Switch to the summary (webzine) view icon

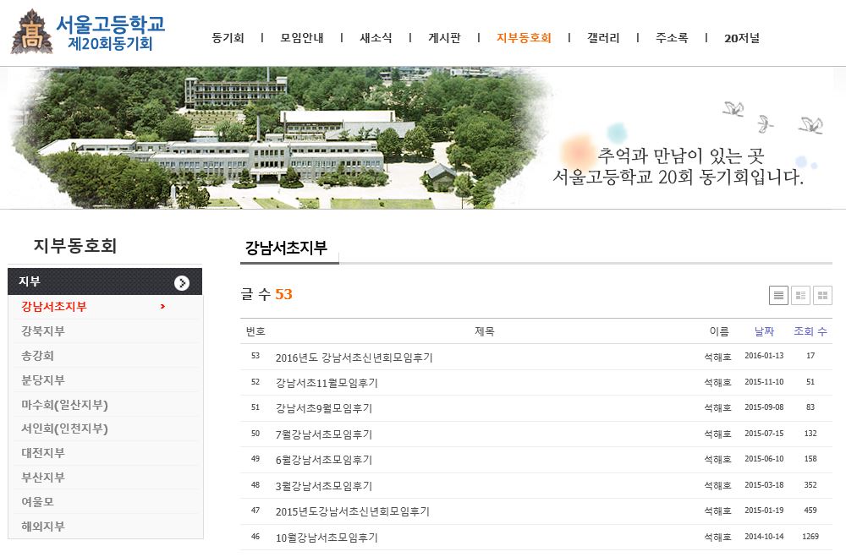[800, 295]
